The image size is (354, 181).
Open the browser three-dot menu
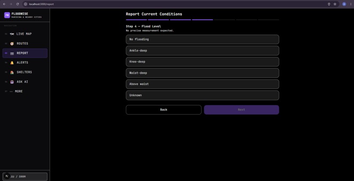[350, 4]
